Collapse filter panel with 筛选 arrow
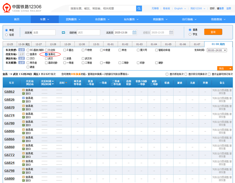This screenshot has height=183, width=235. point(230,68)
